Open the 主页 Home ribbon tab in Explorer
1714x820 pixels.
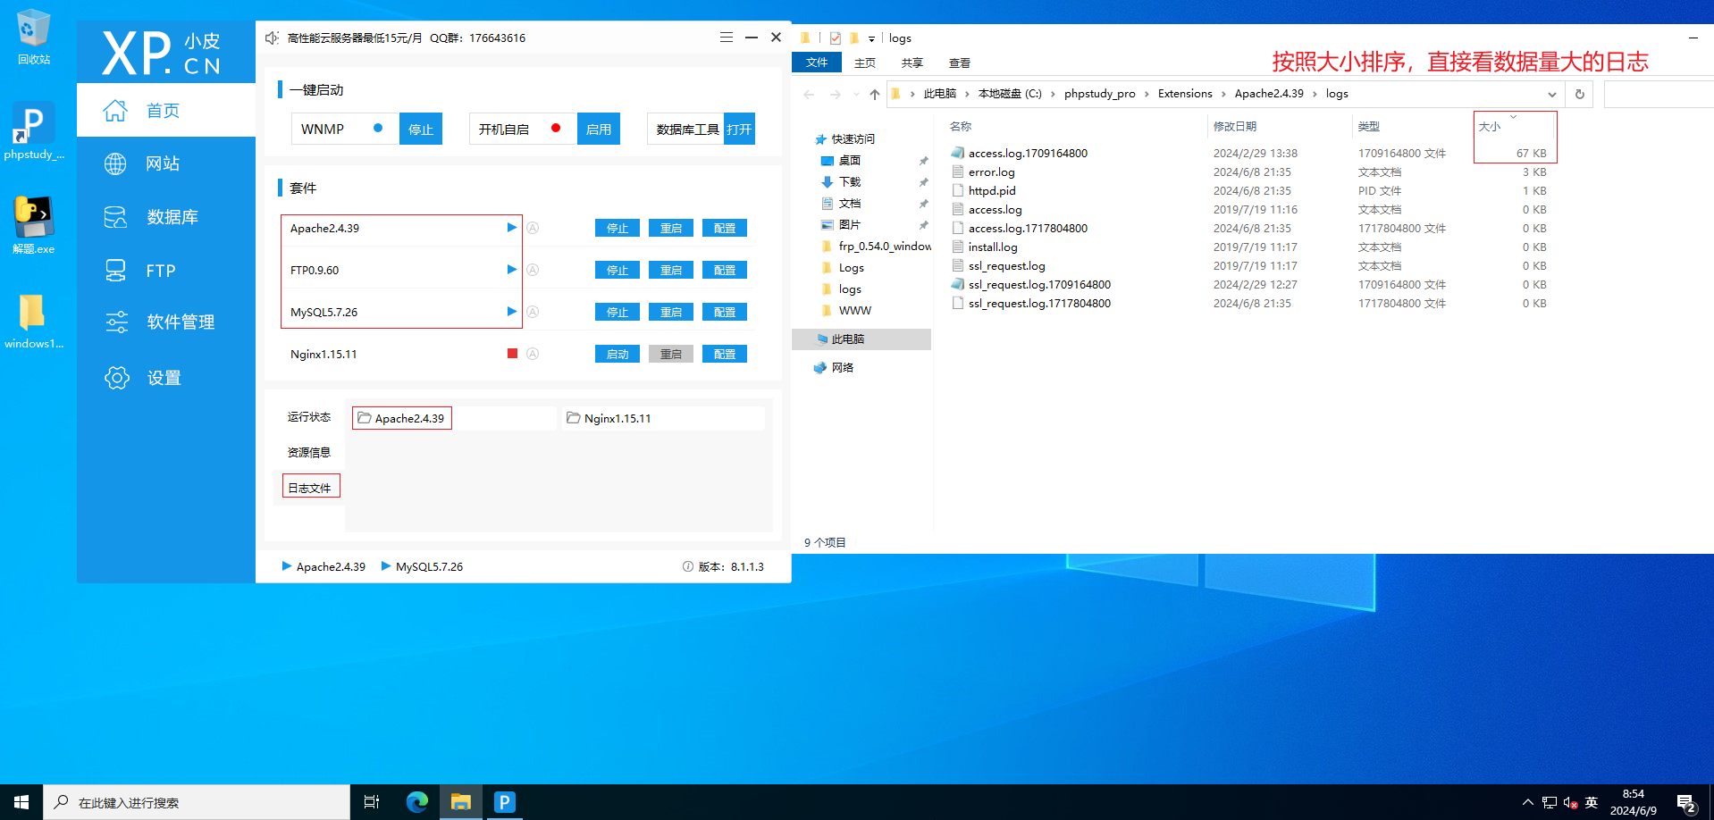coord(865,63)
